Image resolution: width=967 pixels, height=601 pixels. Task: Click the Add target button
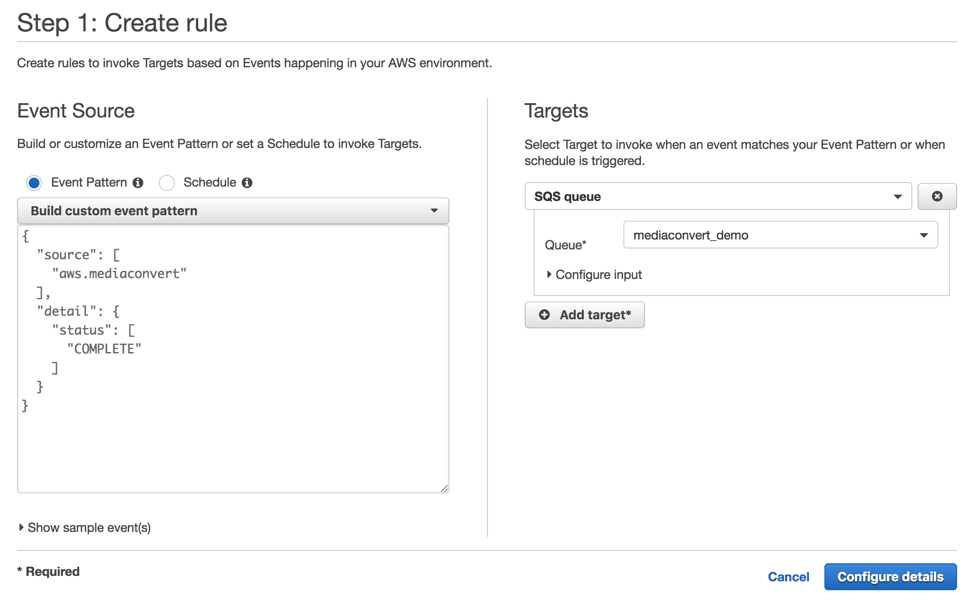(x=585, y=315)
